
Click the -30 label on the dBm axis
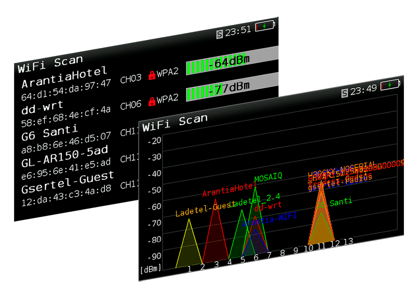[154, 157]
